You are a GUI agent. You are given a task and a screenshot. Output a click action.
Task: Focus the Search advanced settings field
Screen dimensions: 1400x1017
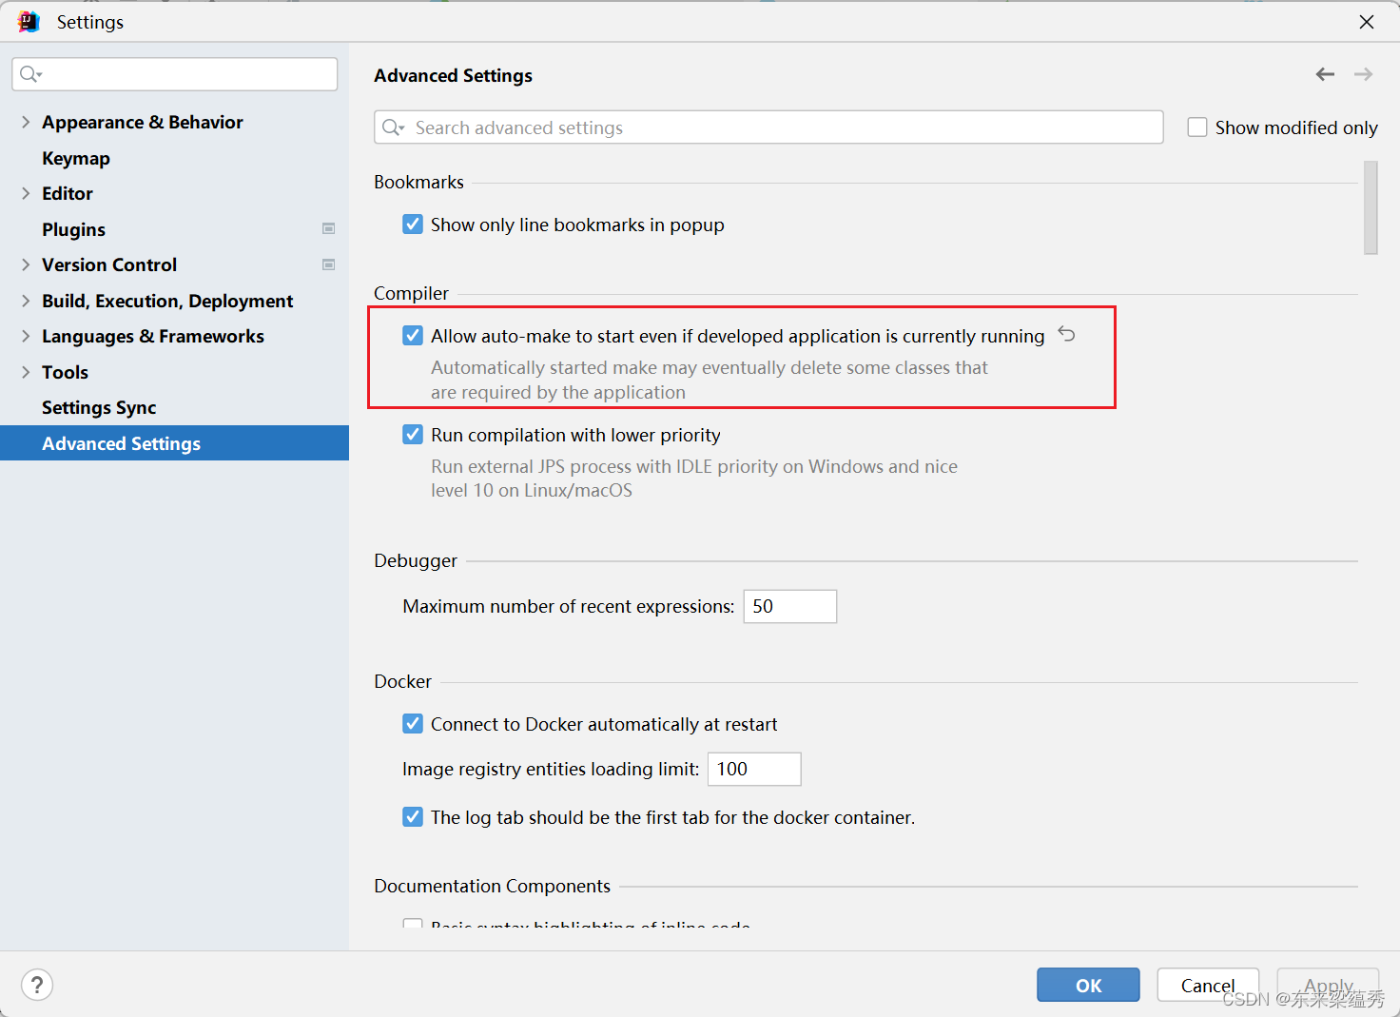(768, 127)
